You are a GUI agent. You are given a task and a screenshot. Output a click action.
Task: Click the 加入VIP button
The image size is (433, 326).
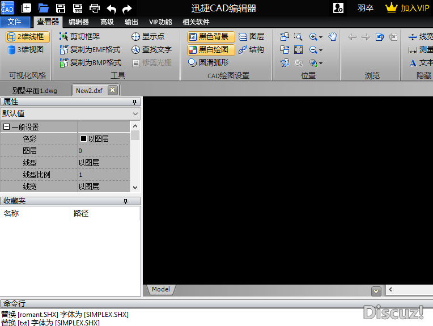pyautogui.click(x=408, y=8)
